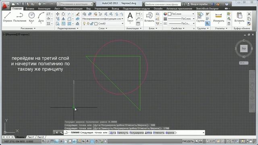This screenshot has width=258, height=145.
Task: Toggle РМОДЕЛЬ model space button
Action: coord(188,141)
